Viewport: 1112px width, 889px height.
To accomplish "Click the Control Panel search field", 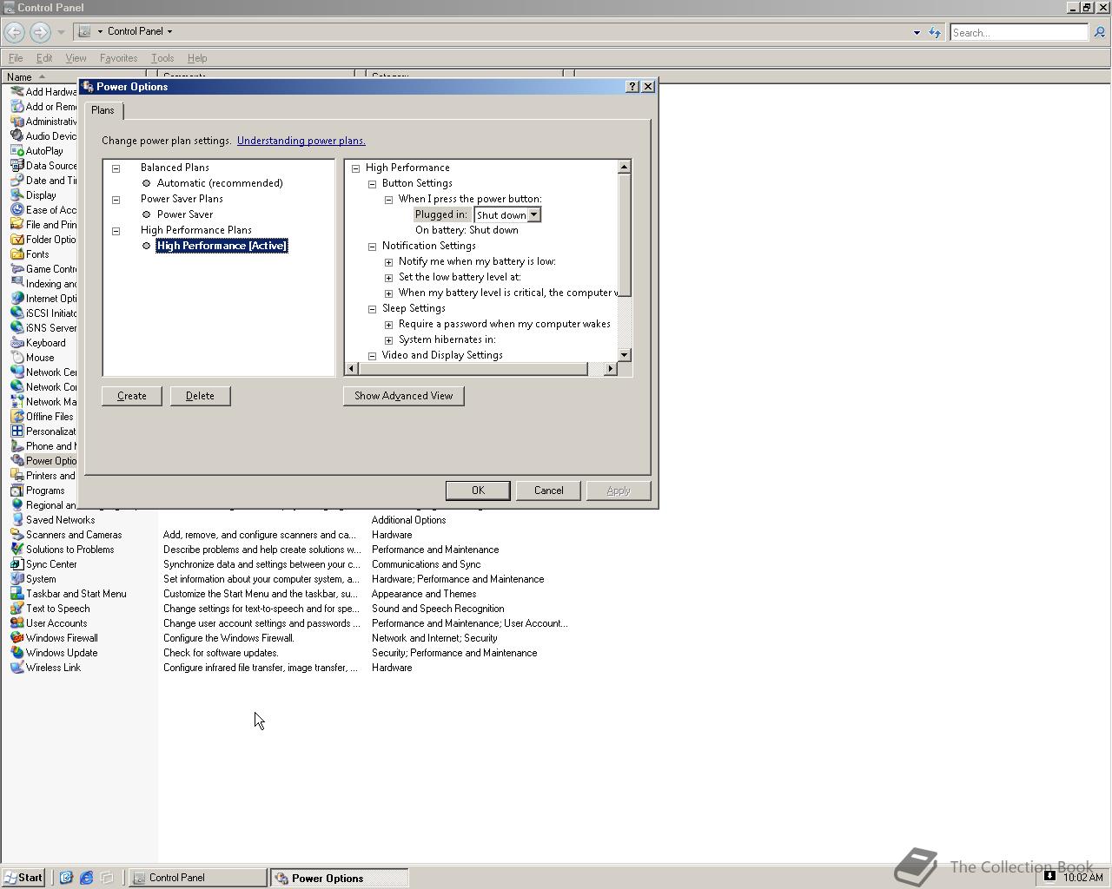I will pos(1018,32).
